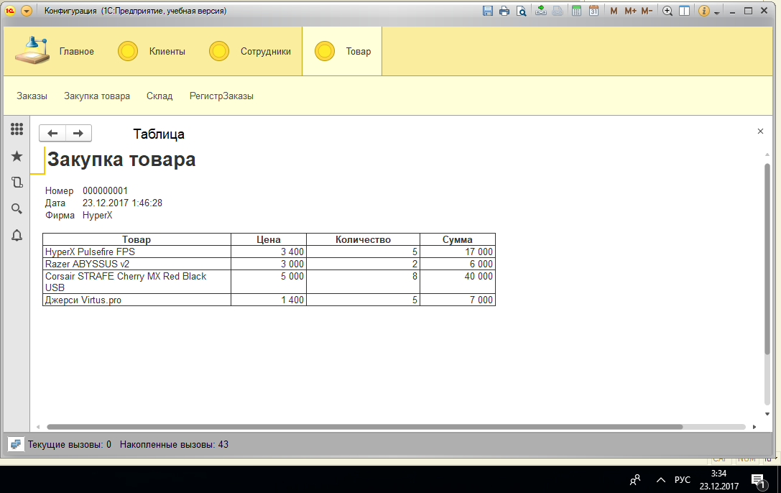
Task: Open the People icon in Windows taskbar
Action: pyautogui.click(x=635, y=479)
